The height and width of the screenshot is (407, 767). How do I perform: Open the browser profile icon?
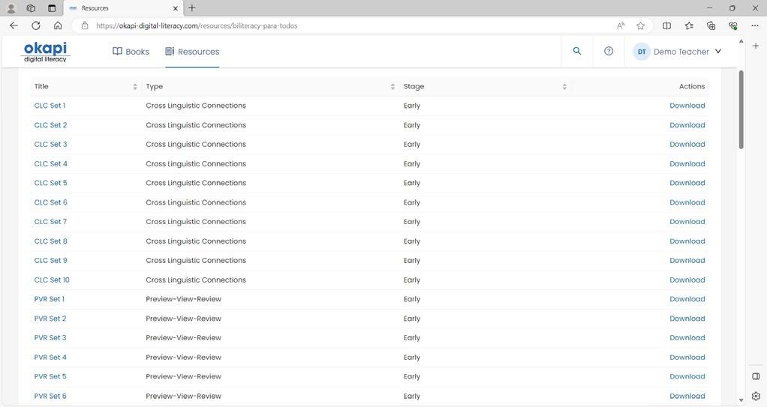pyautogui.click(x=11, y=8)
